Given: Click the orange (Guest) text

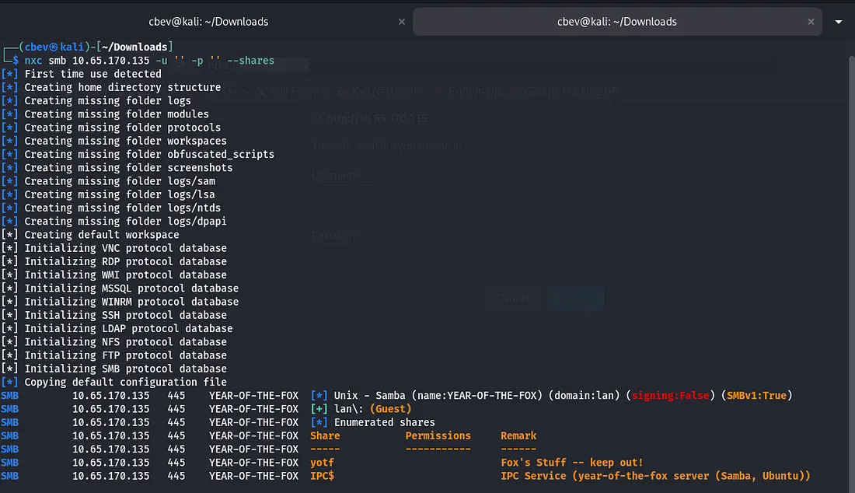Looking at the screenshot, I should [x=390, y=409].
